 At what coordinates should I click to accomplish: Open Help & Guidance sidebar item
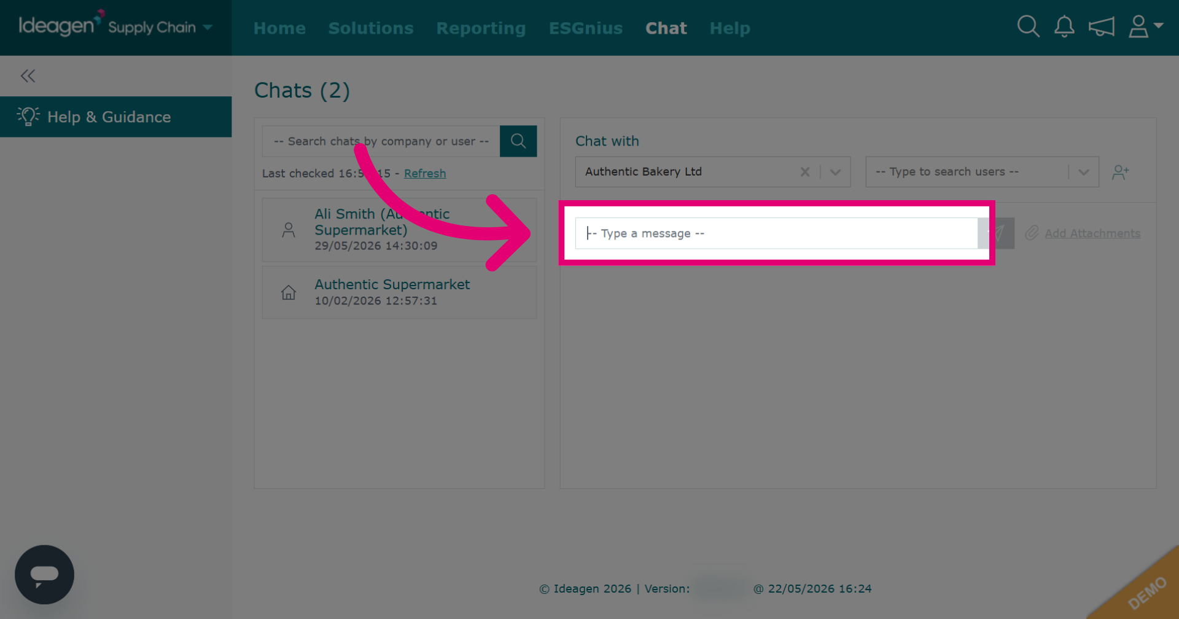click(x=115, y=117)
